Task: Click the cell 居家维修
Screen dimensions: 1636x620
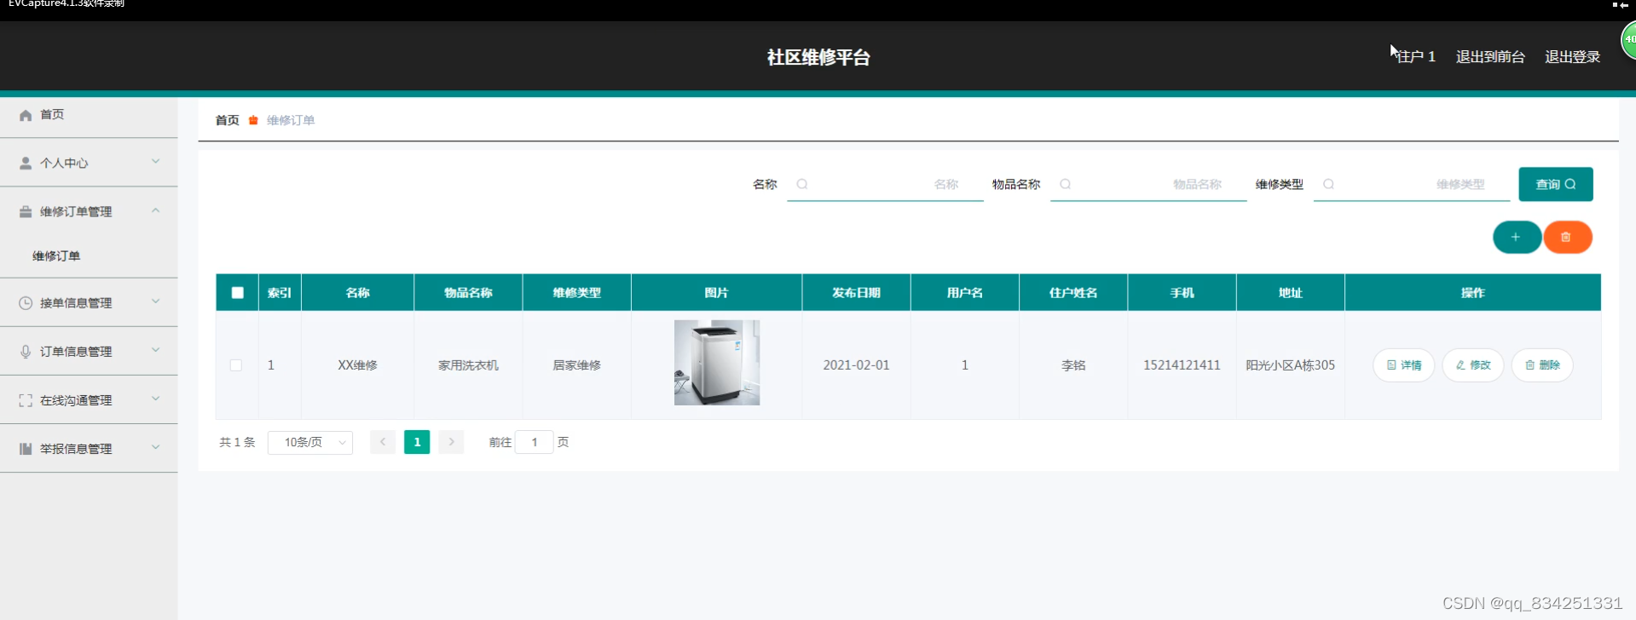Action: [x=577, y=365]
